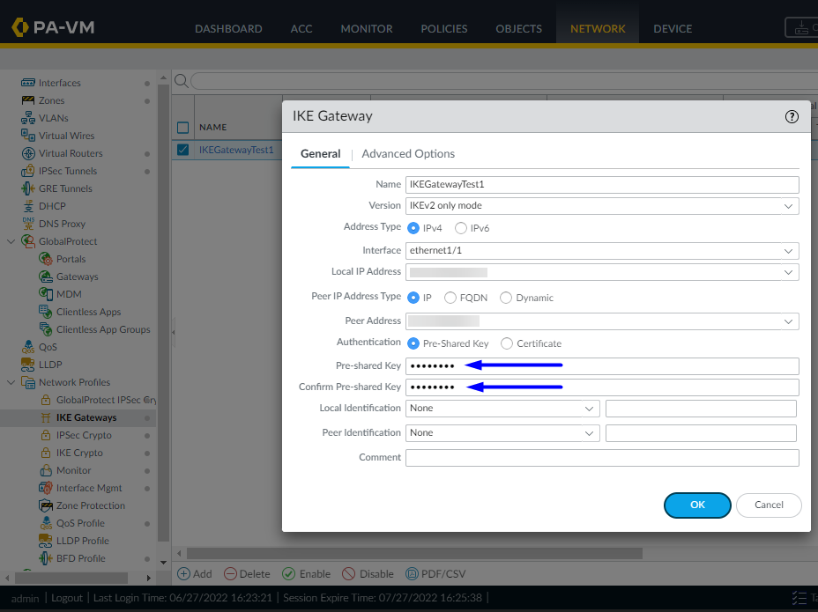Open the POLICIES menu

pos(443,28)
